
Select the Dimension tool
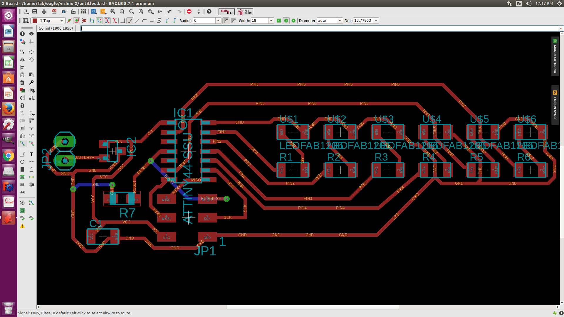coord(22,192)
